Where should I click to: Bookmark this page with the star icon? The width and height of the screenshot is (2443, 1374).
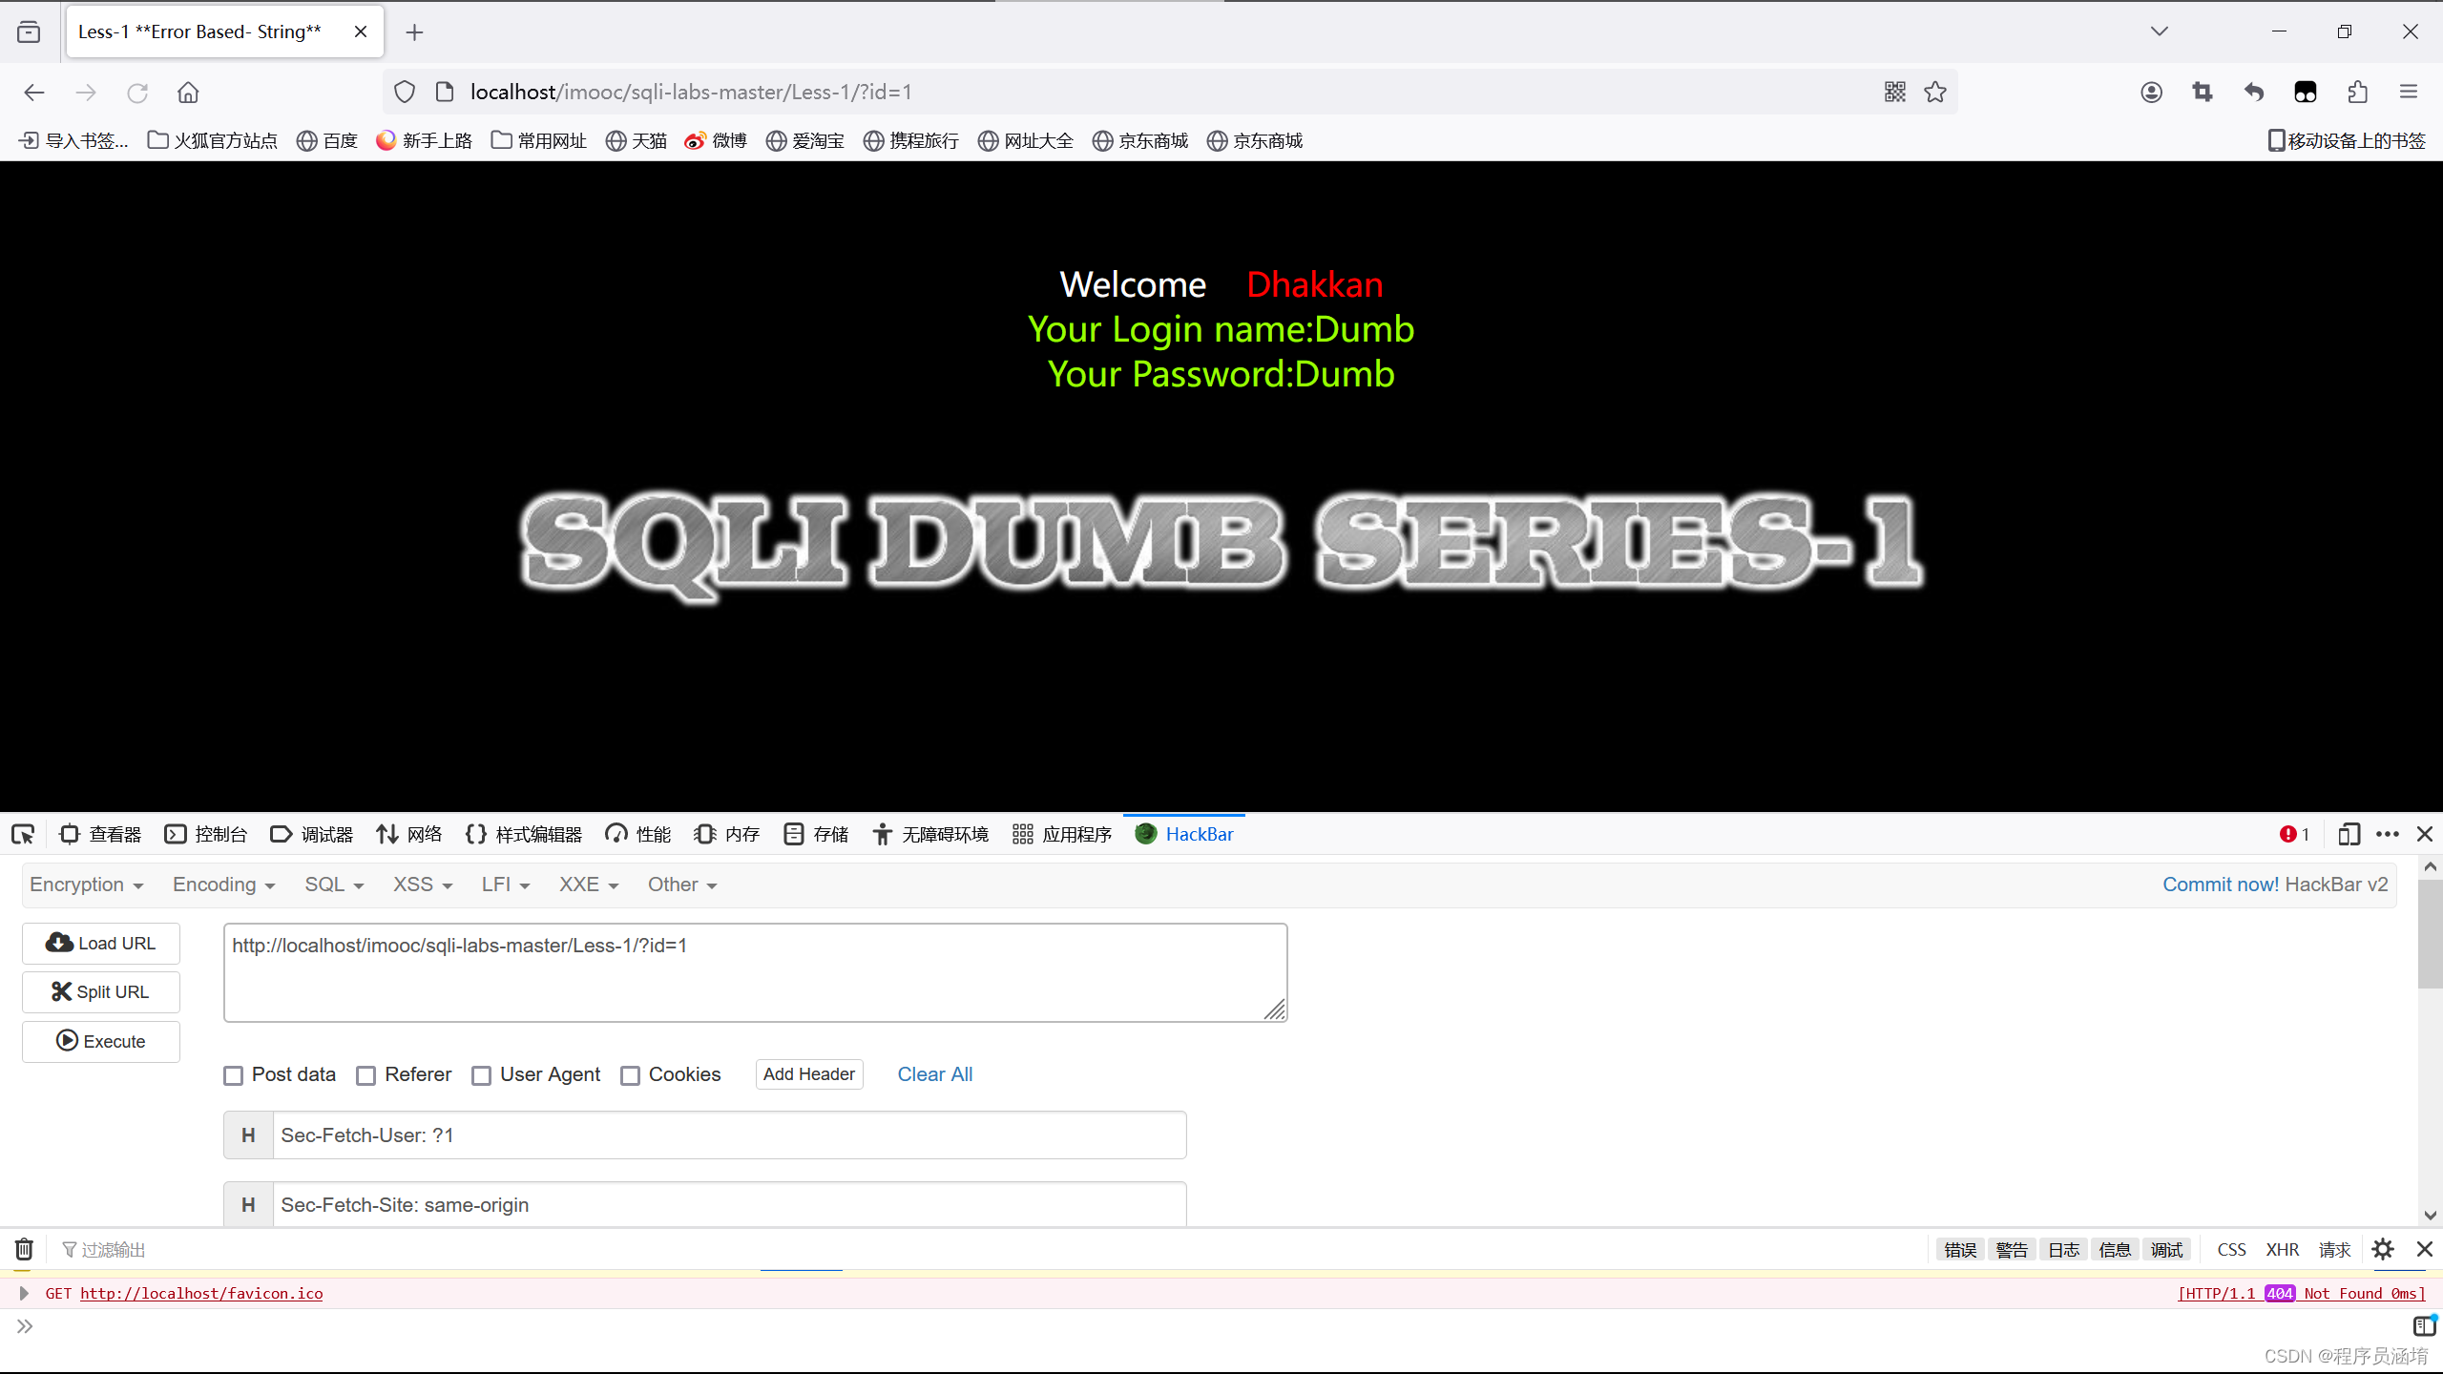pyautogui.click(x=1935, y=92)
